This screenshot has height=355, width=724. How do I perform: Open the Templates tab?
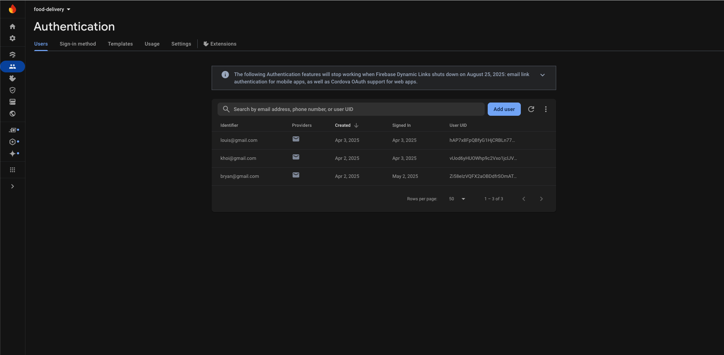[x=120, y=44]
